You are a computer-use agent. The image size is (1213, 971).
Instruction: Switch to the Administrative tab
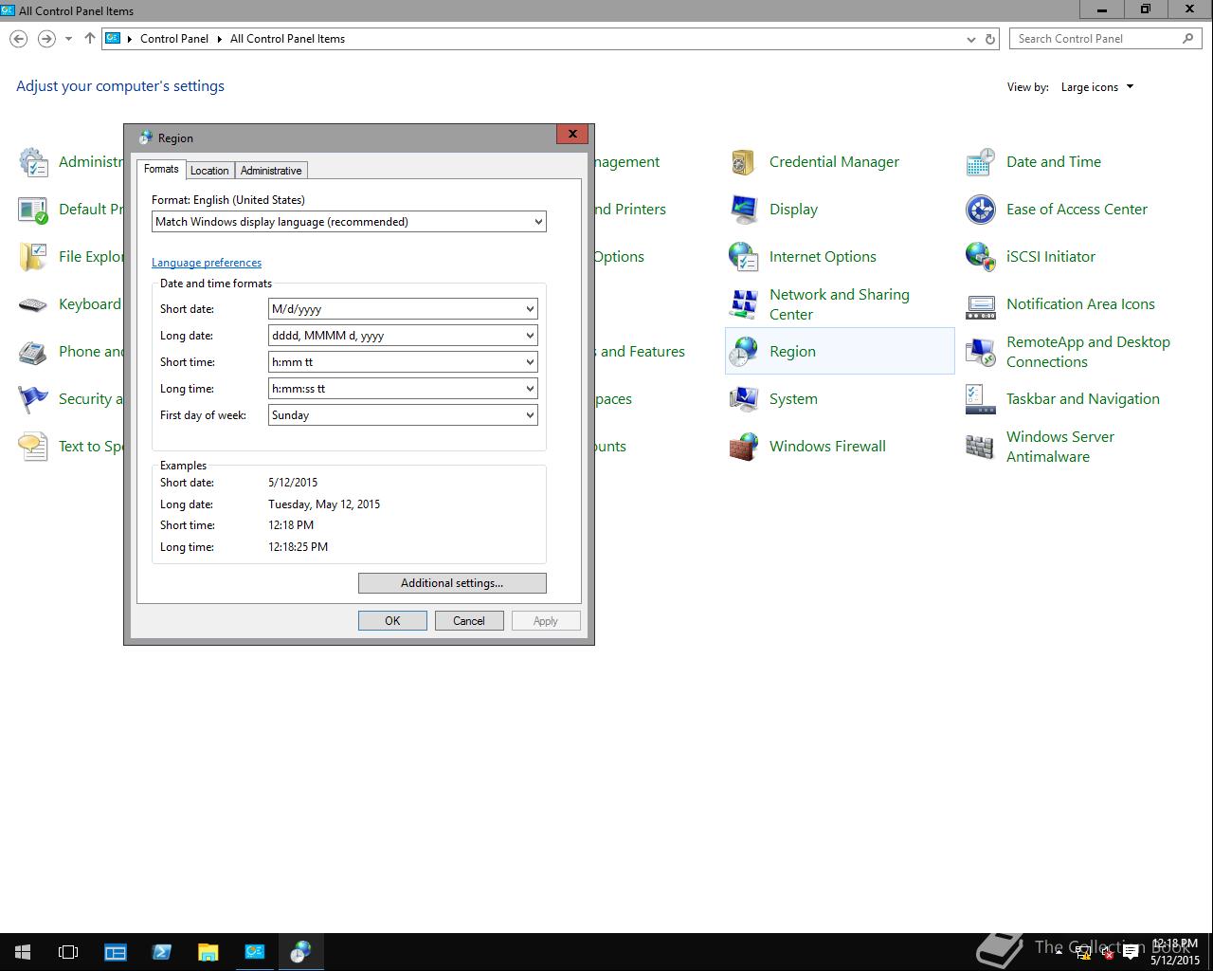pyautogui.click(x=271, y=171)
